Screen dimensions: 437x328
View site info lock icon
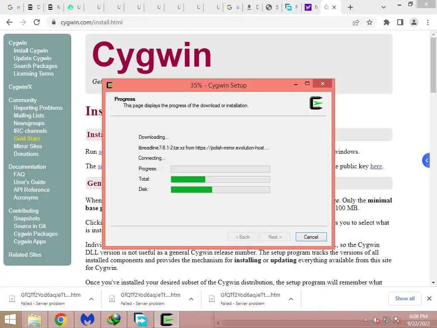54,22
